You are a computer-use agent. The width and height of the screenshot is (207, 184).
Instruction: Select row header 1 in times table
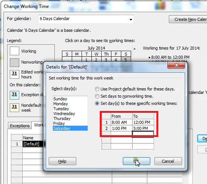[107, 122]
